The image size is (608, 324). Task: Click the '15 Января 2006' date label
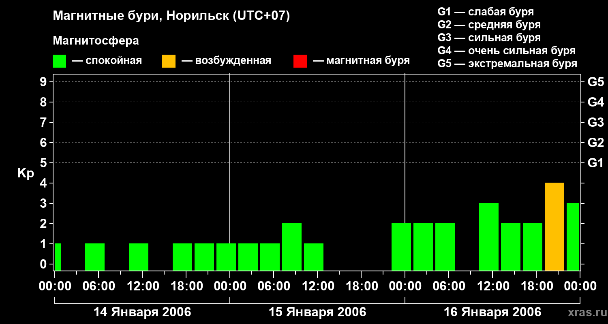click(317, 312)
